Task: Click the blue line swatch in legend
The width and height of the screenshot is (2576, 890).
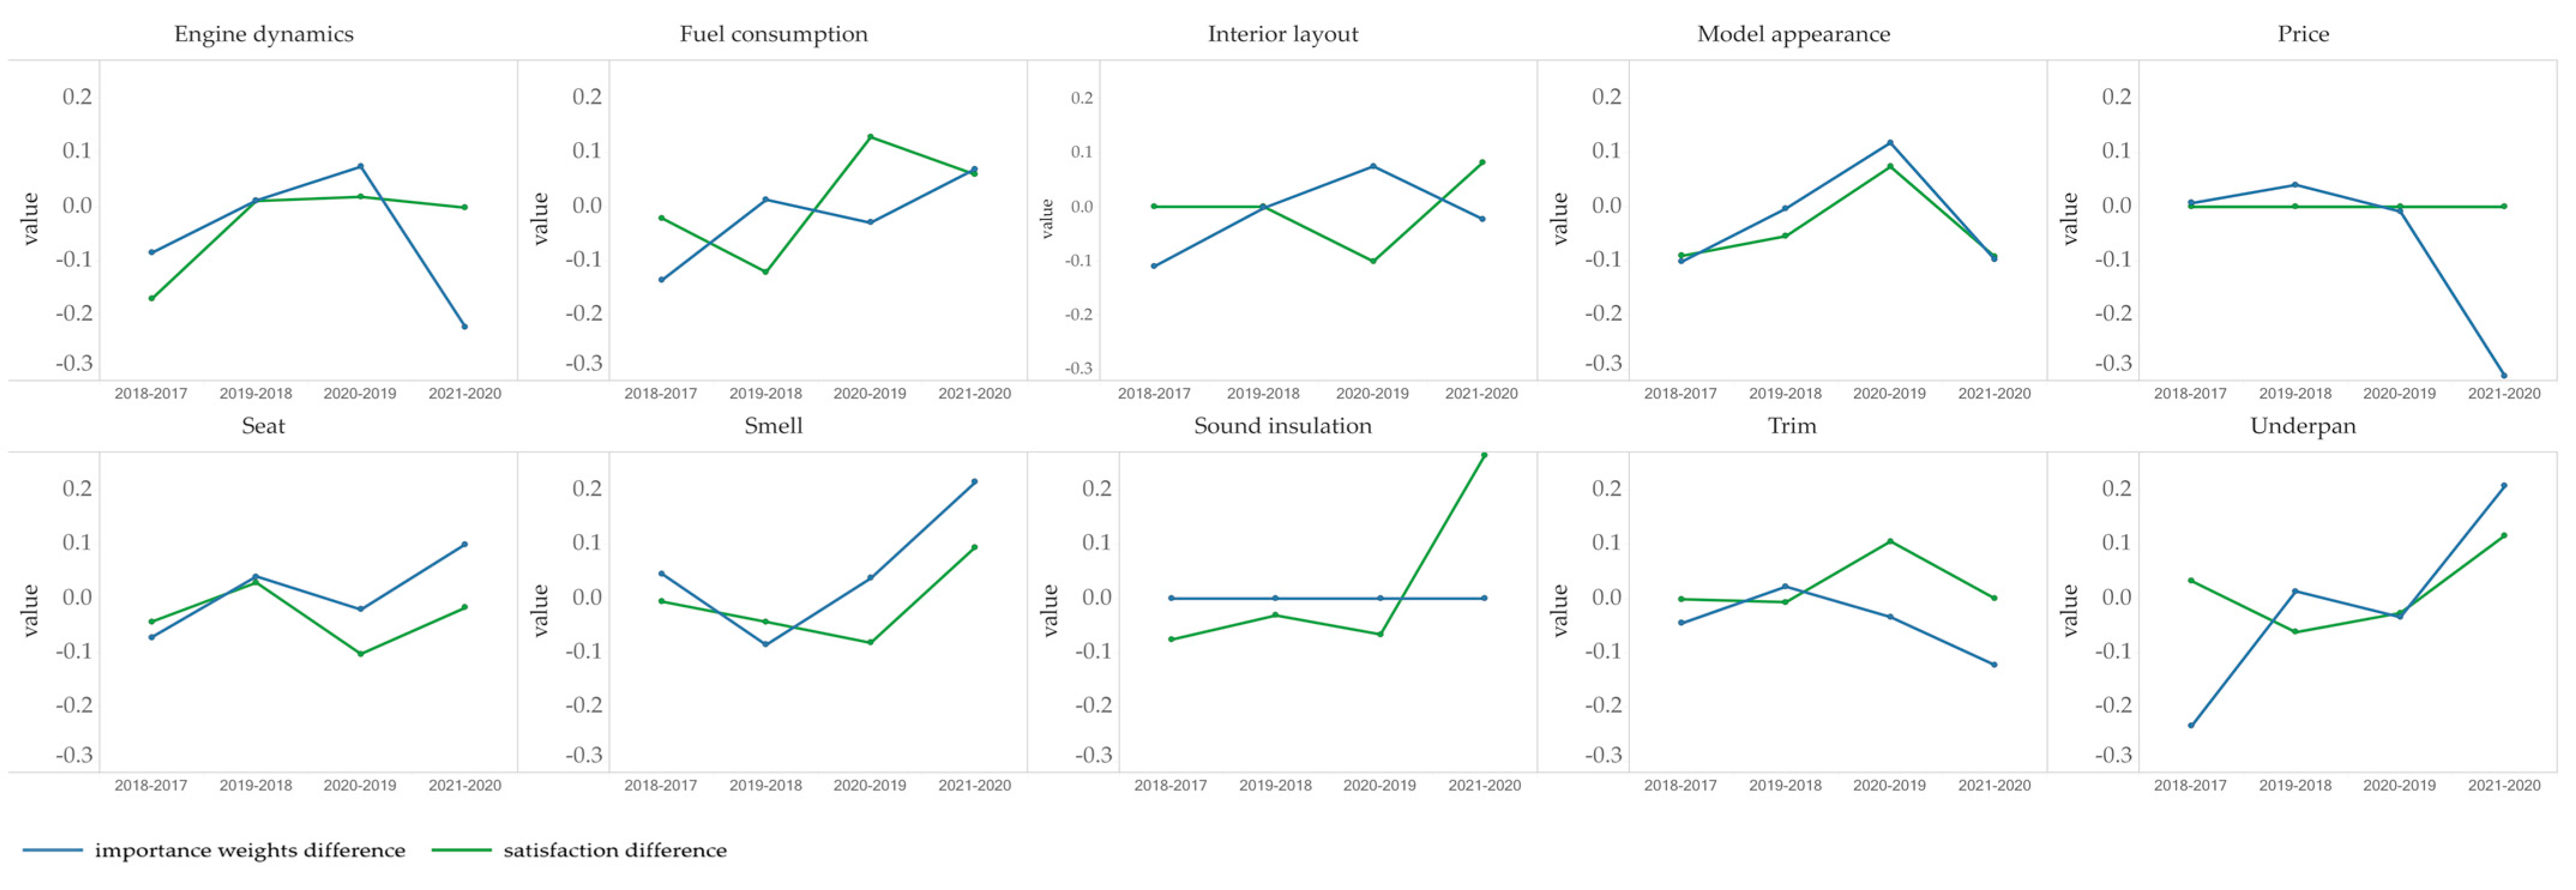Action: (52, 850)
